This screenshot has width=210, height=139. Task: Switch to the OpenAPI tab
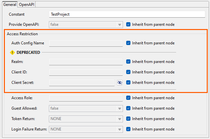[x=27, y=5]
